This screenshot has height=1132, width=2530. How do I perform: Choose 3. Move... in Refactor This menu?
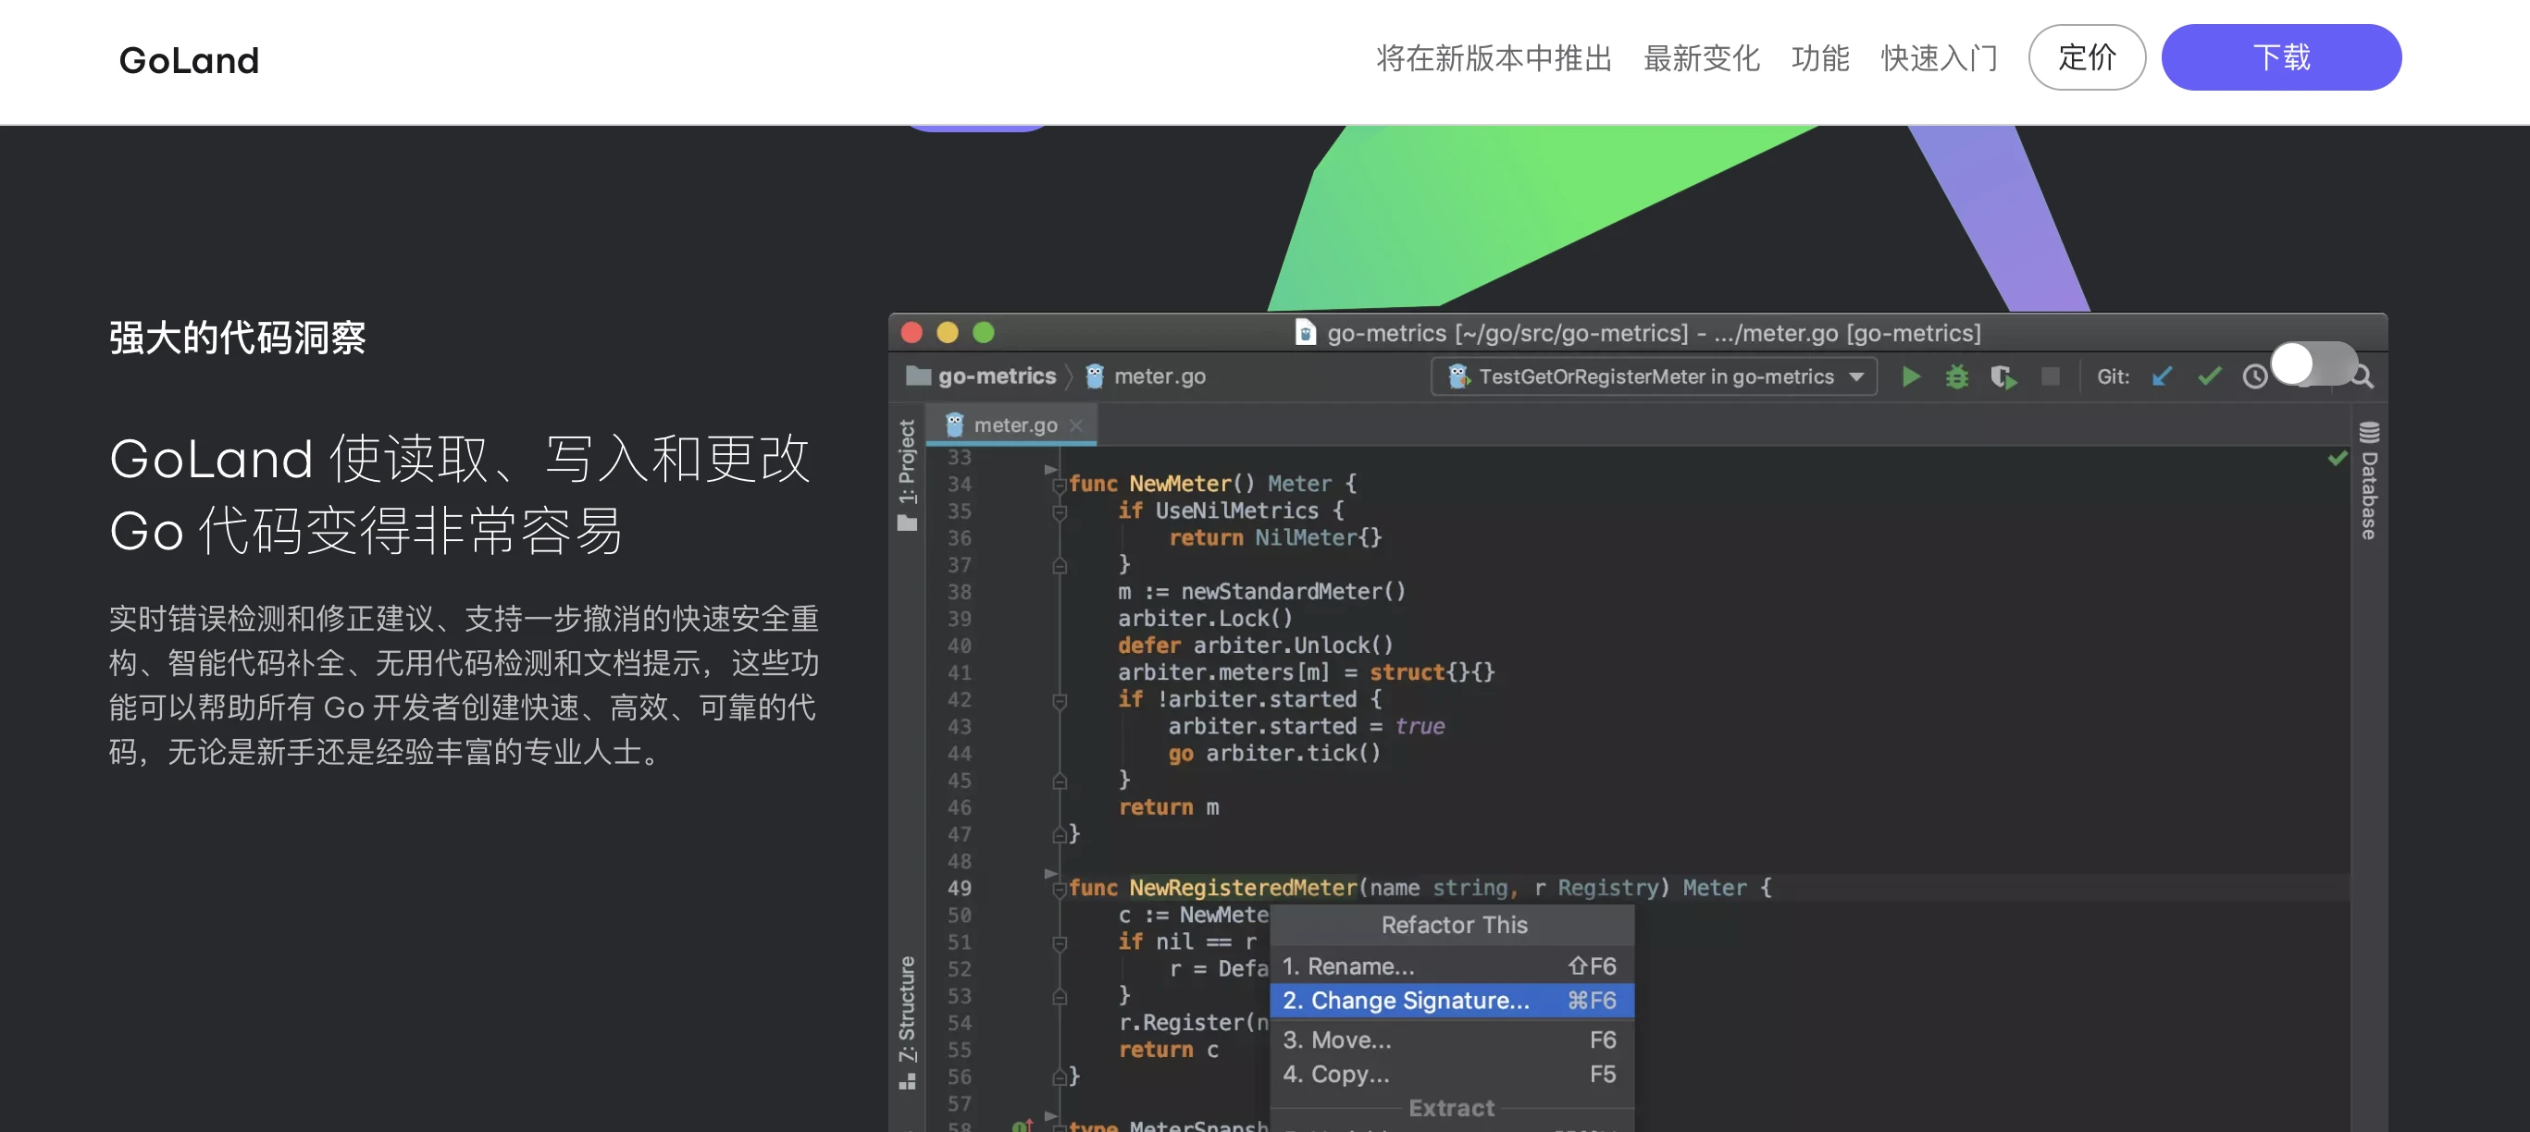click(1451, 1040)
